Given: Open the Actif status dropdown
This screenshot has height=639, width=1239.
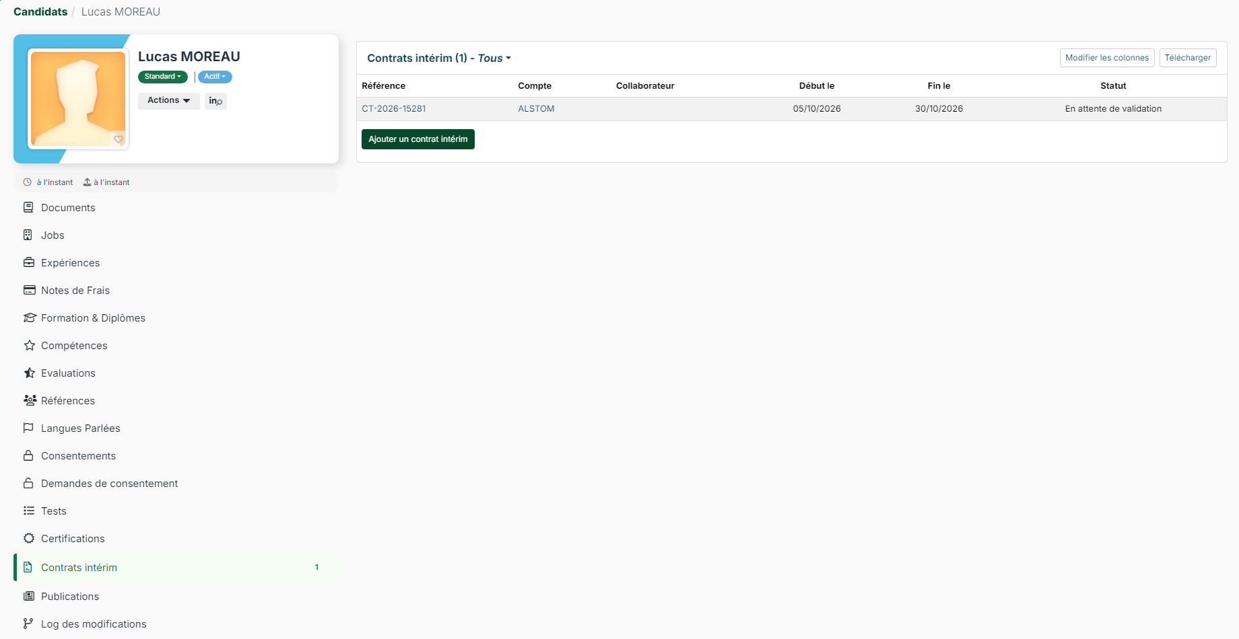Looking at the screenshot, I should coord(215,77).
